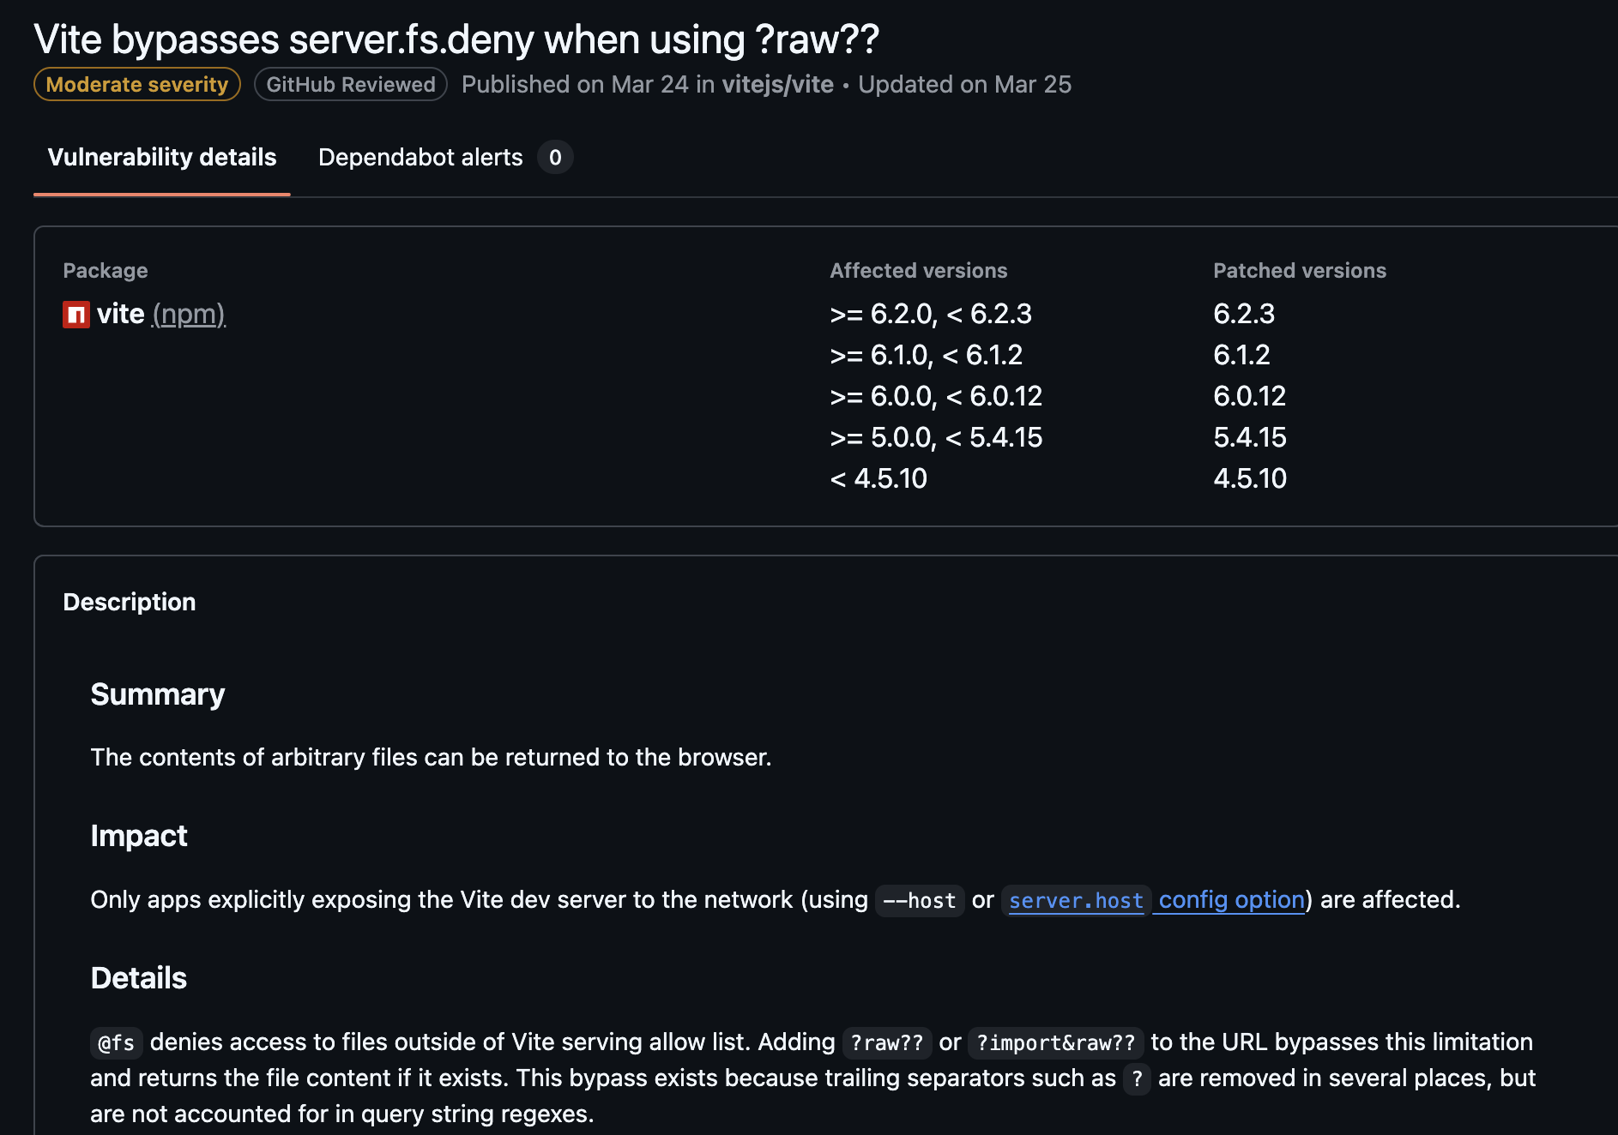
Task: Click the vite package name
Action: (120, 315)
